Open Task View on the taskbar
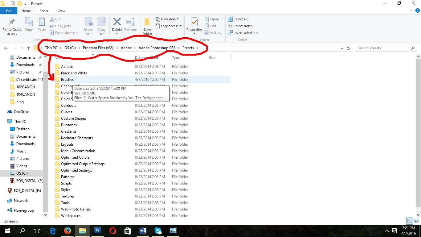The height and width of the screenshot is (237, 421). pyautogui.click(x=37, y=231)
